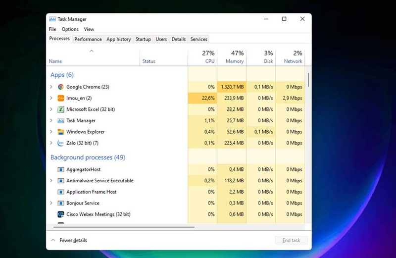Viewport: 396px width, 258px height.
Task: Expand the Imou_en (2) process group
Action: (x=51, y=98)
